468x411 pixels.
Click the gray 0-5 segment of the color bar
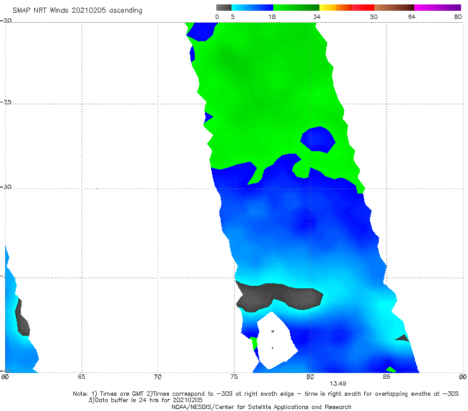tap(224, 8)
